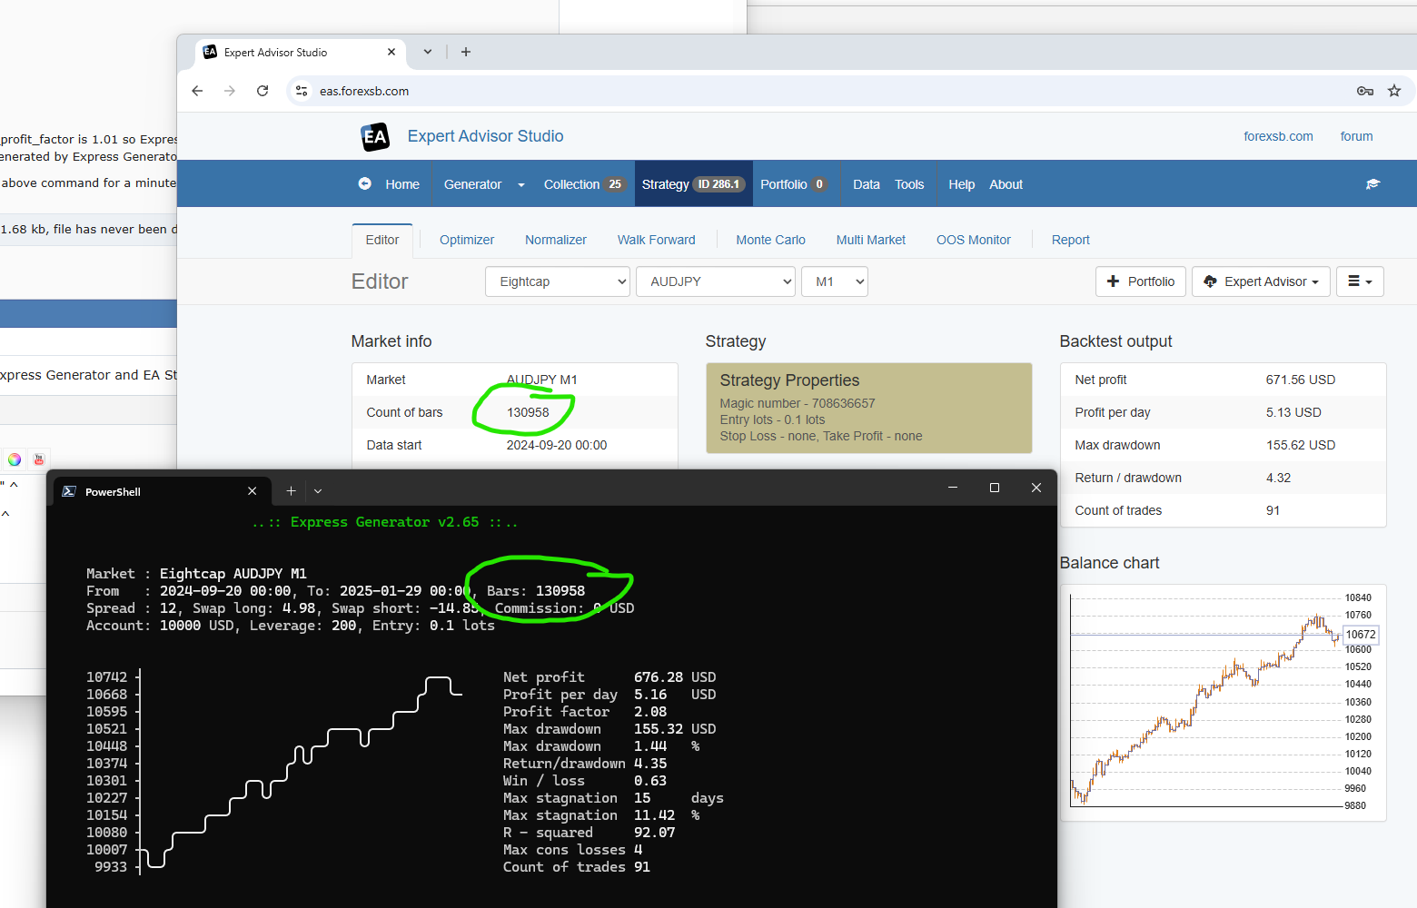Click the Net profit value 671.56 USD
The width and height of the screenshot is (1417, 908).
tap(1301, 380)
